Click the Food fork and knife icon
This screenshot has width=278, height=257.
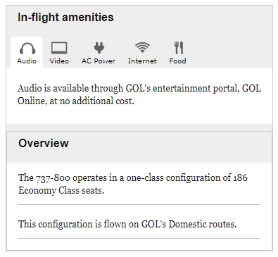point(179,48)
